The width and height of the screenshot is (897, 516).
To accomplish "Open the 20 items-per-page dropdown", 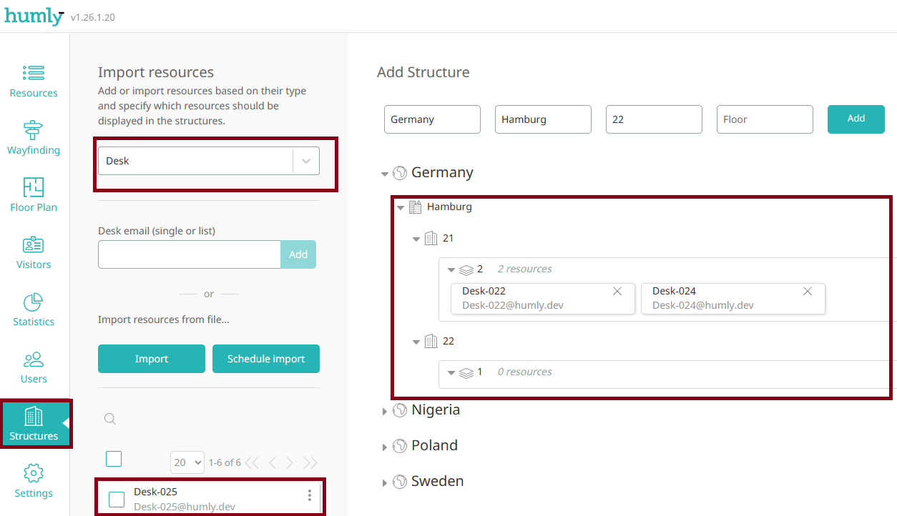I will [187, 462].
